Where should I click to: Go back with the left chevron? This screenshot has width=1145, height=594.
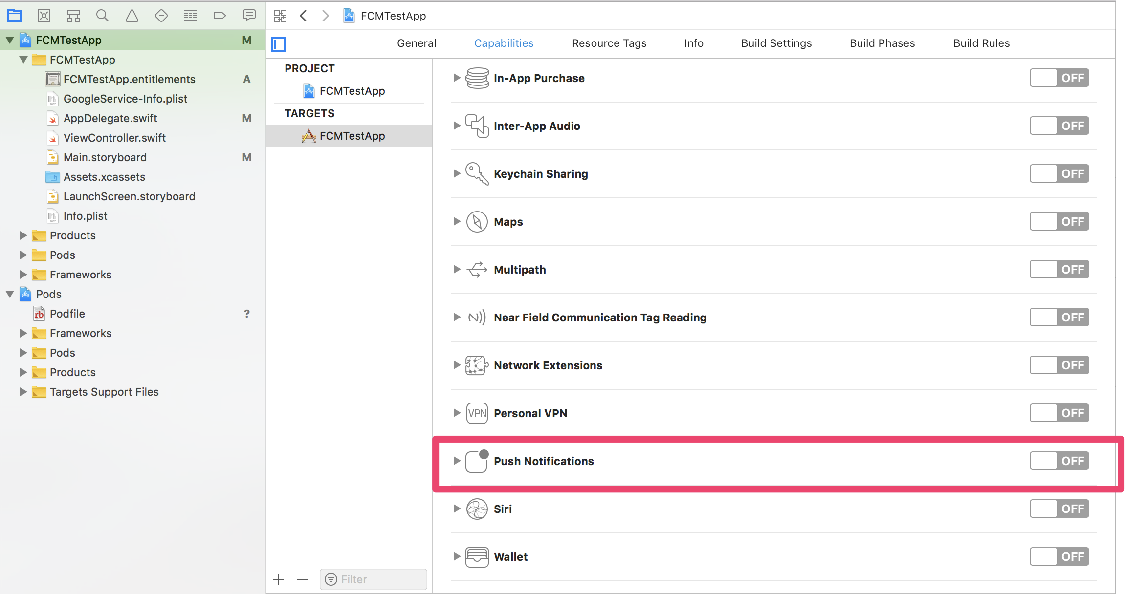pyautogui.click(x=303, y=16)
